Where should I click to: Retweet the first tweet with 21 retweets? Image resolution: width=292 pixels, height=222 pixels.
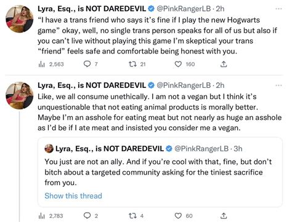[x=132, y=64]
